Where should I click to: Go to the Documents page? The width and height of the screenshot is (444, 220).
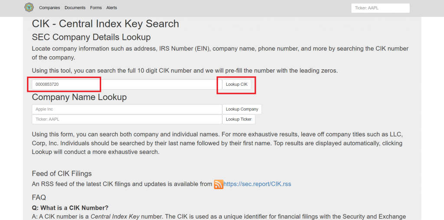75,8
